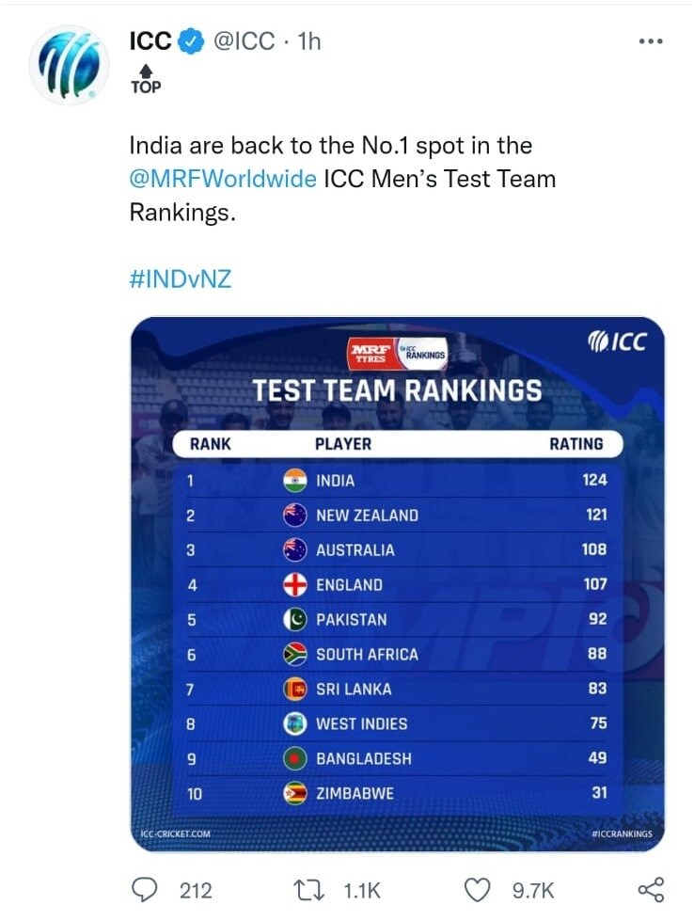Click the reply speech bubble icon
Image resolution: width=694 pixels, height=921 pixels.
tap(145, 890)
